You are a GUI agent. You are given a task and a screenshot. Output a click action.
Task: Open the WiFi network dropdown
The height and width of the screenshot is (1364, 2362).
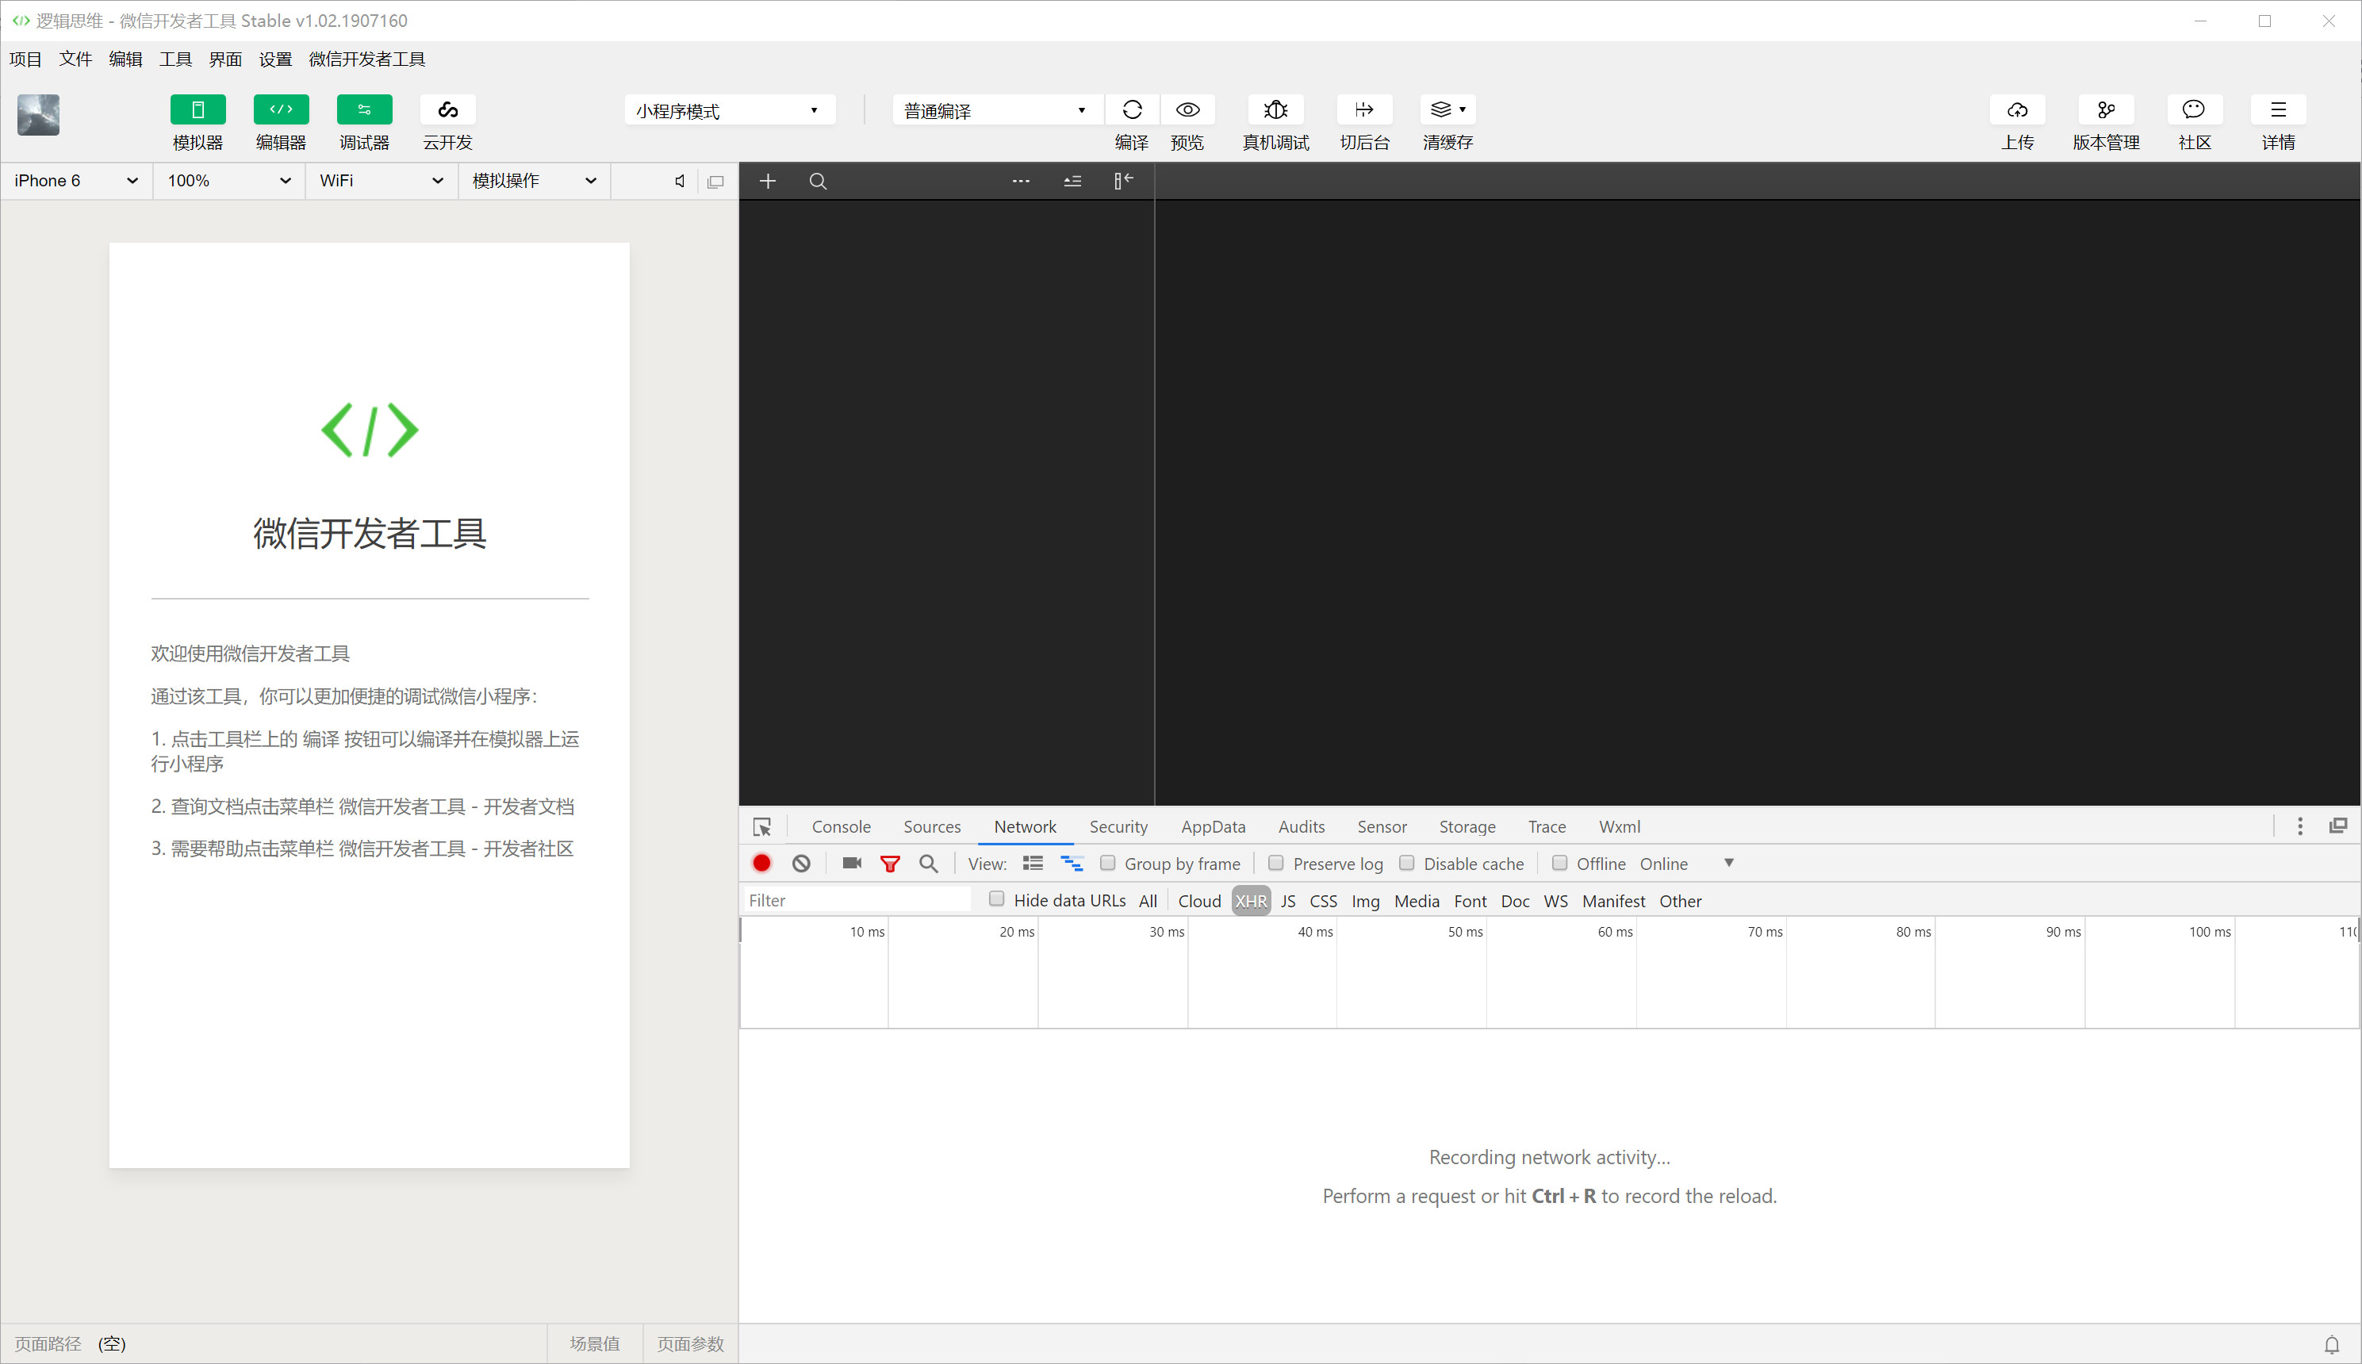(x=382, y=181)
